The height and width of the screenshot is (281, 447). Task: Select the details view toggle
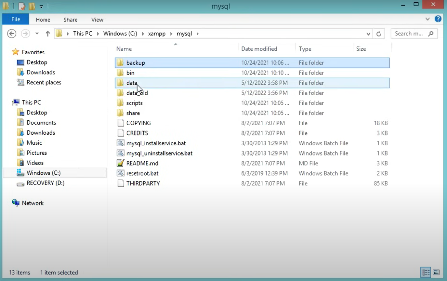(x=425, y=272)
